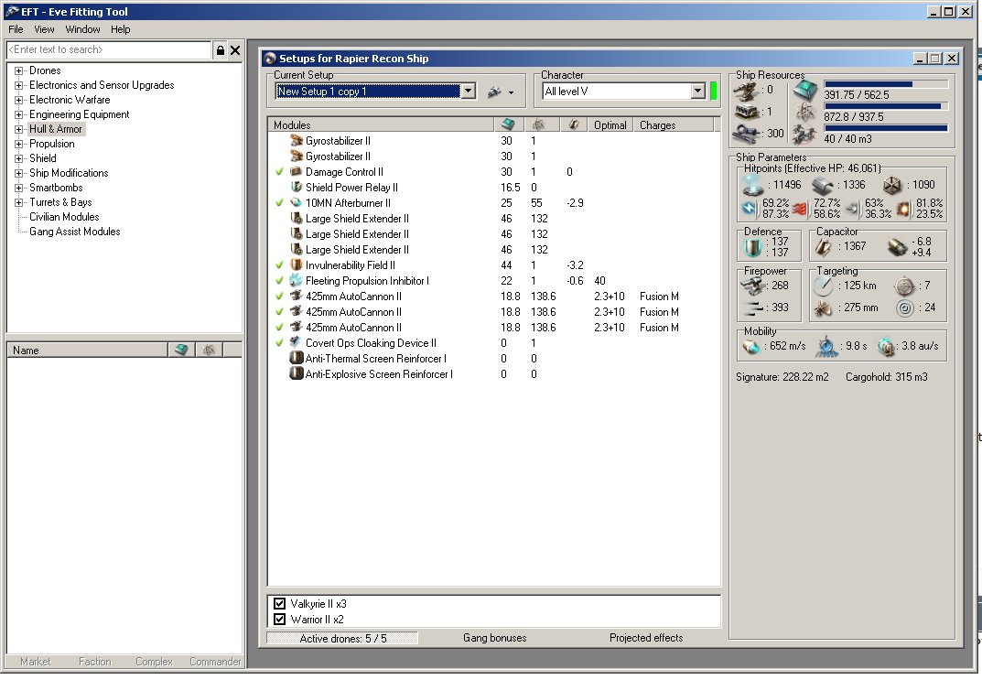Expand the Propulsion category
Image resolution: width=982 pixels, height=680 pixels.
coord(19,144)
